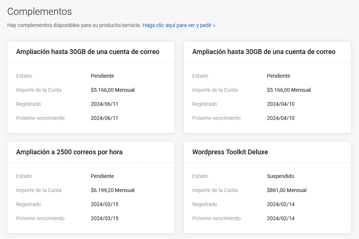Open the Wordpress Toolkit Deluxe card title

click(x=230, y=152)
